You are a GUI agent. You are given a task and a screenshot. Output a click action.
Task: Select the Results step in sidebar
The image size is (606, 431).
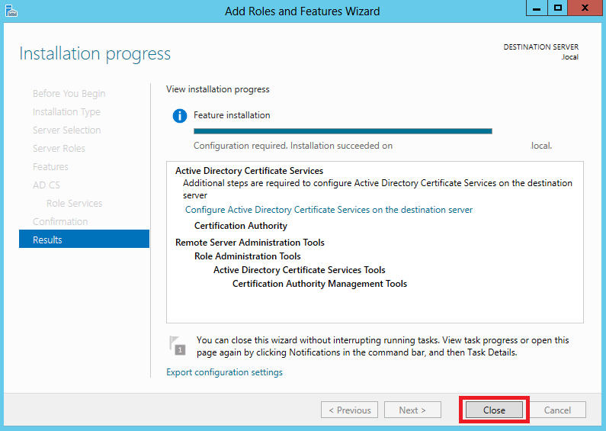[85, 239]
